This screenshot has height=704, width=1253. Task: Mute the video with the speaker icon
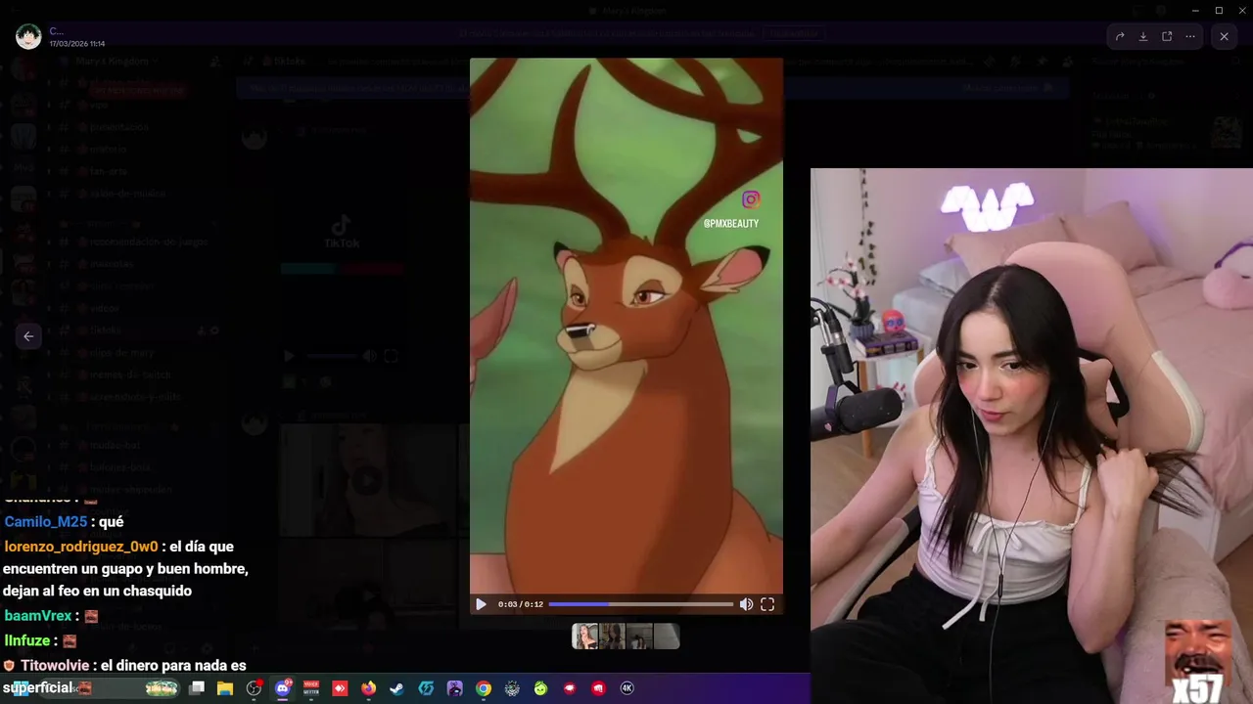(x=746, y=604)
